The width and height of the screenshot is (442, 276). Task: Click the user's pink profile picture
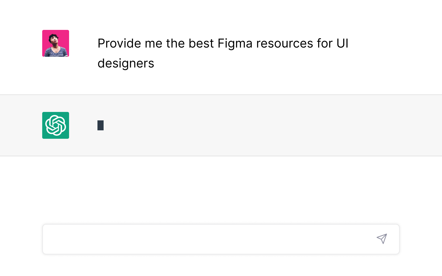tap(56, 43)
